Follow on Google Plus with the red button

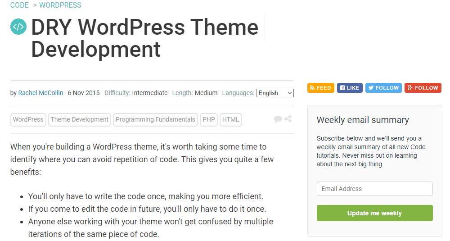pyautogui.click(x=423, y=88)
